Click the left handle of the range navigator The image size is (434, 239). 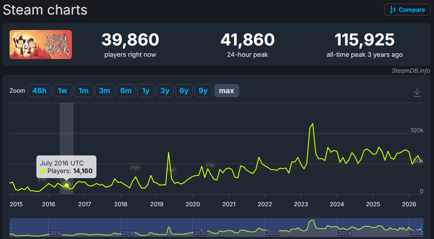[x=10, y=227]
